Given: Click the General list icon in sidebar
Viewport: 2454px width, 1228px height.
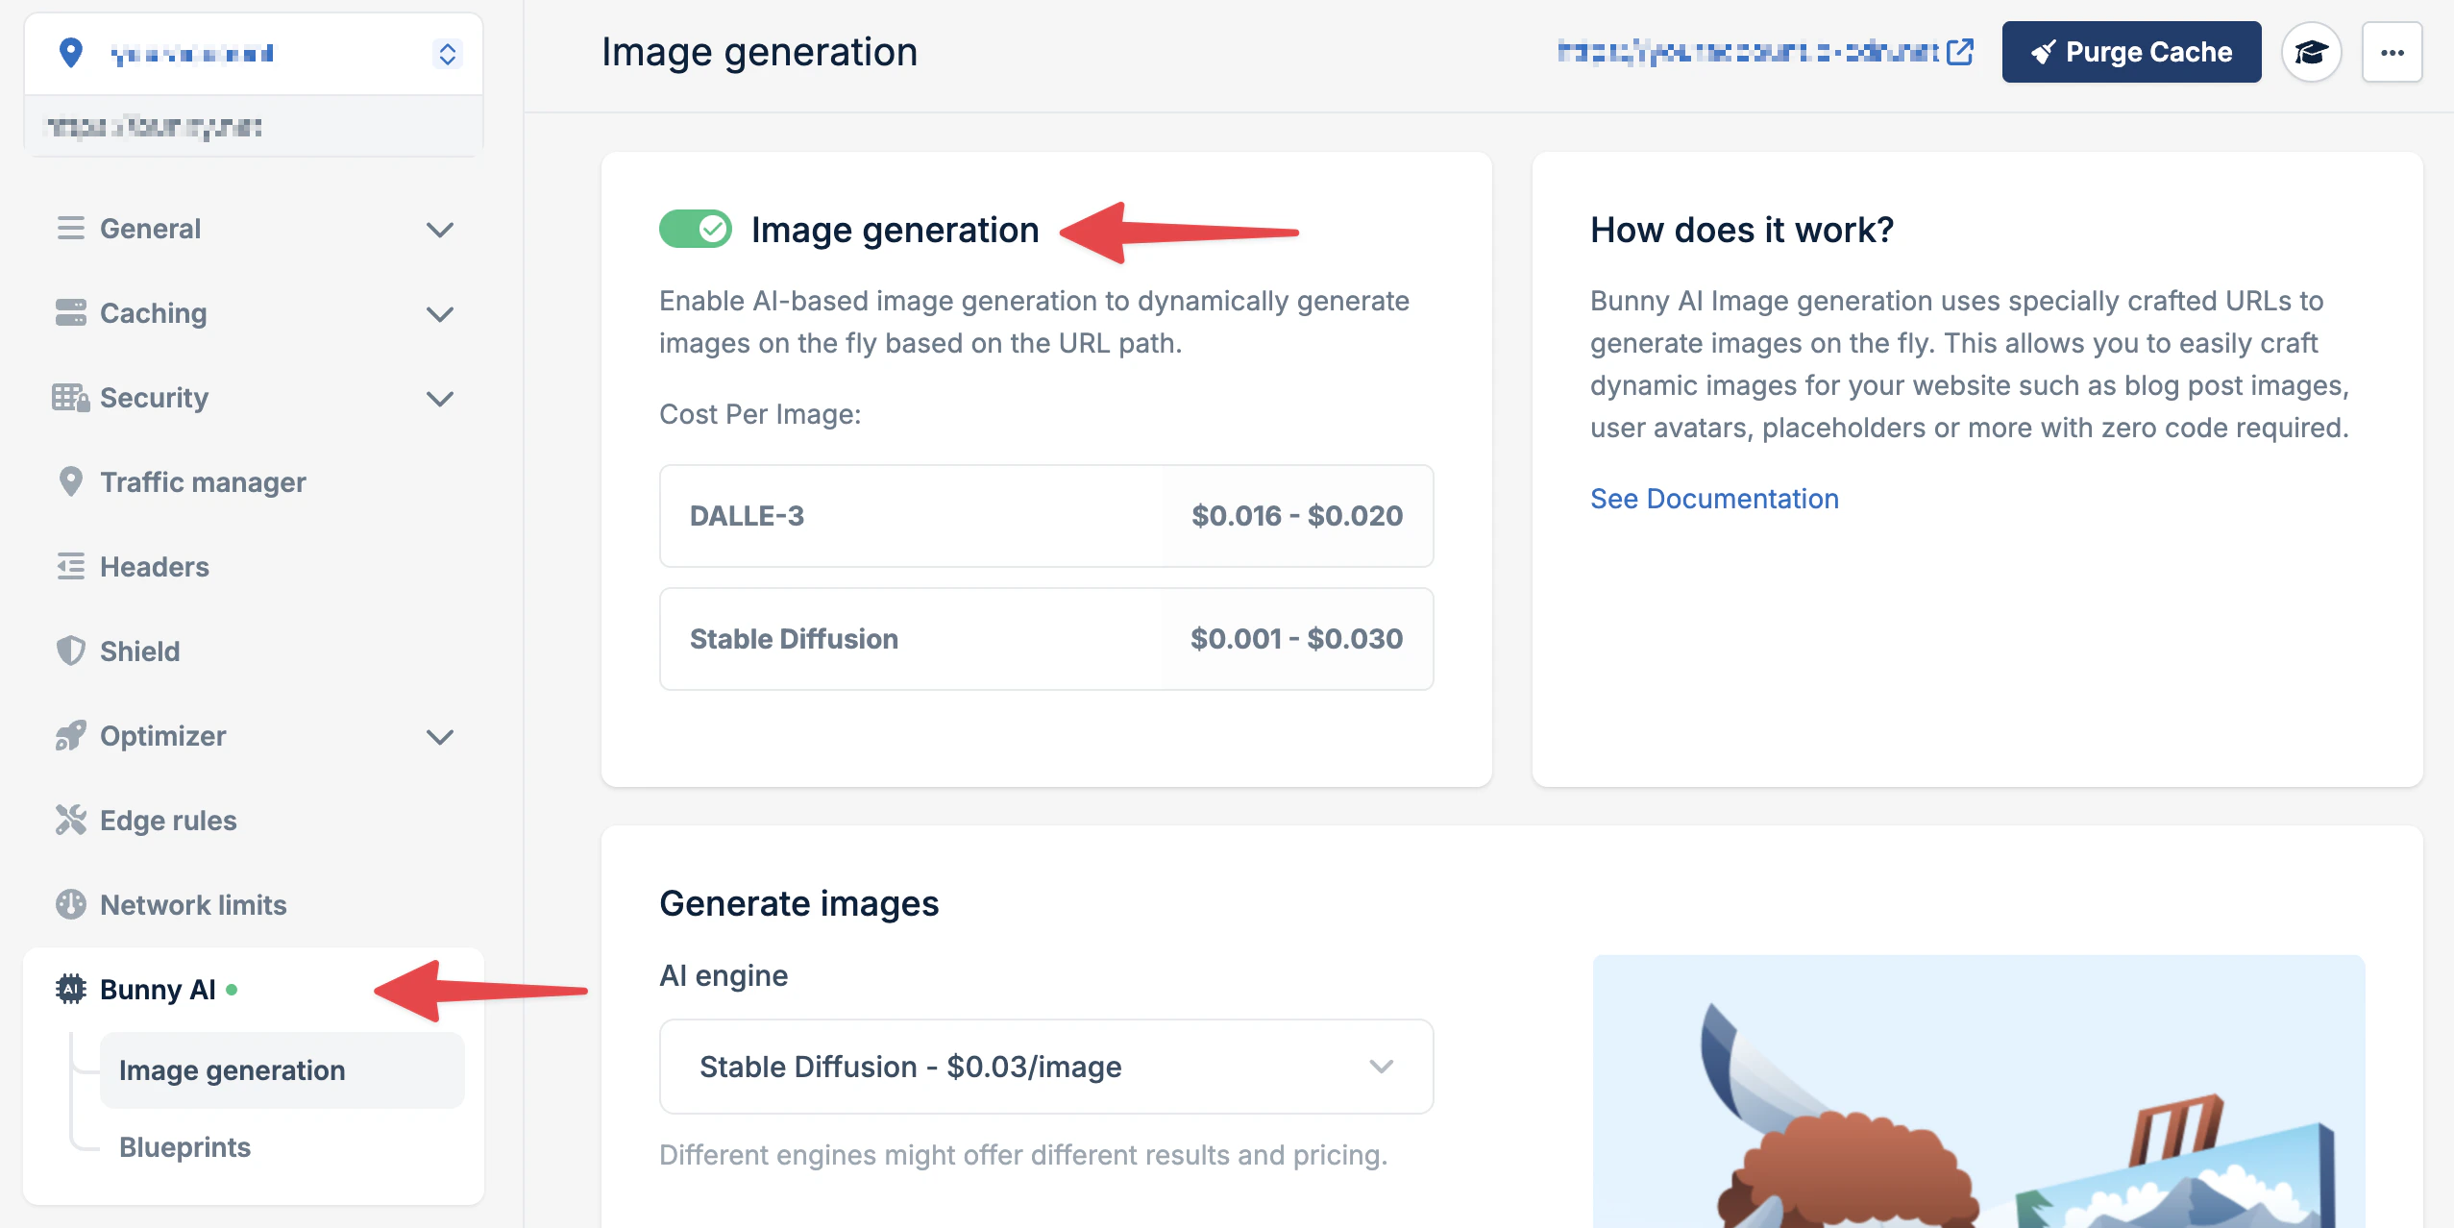Looking at the screenshot, I should tap(70, 229).
